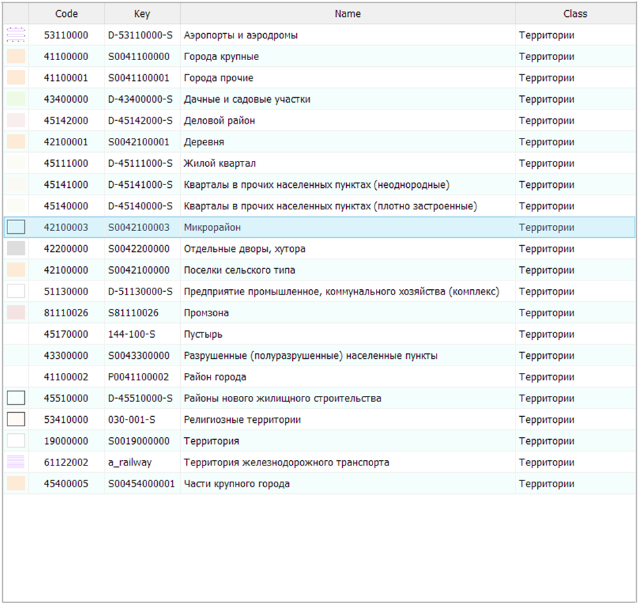
Task: Click the key cell S0041100001
Action: point(139,78)
